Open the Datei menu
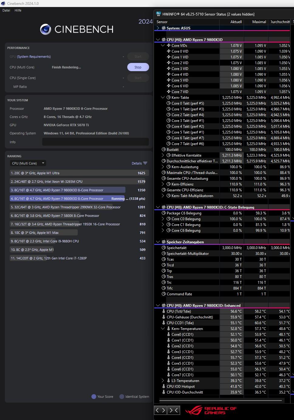 [x=6, y=10]
